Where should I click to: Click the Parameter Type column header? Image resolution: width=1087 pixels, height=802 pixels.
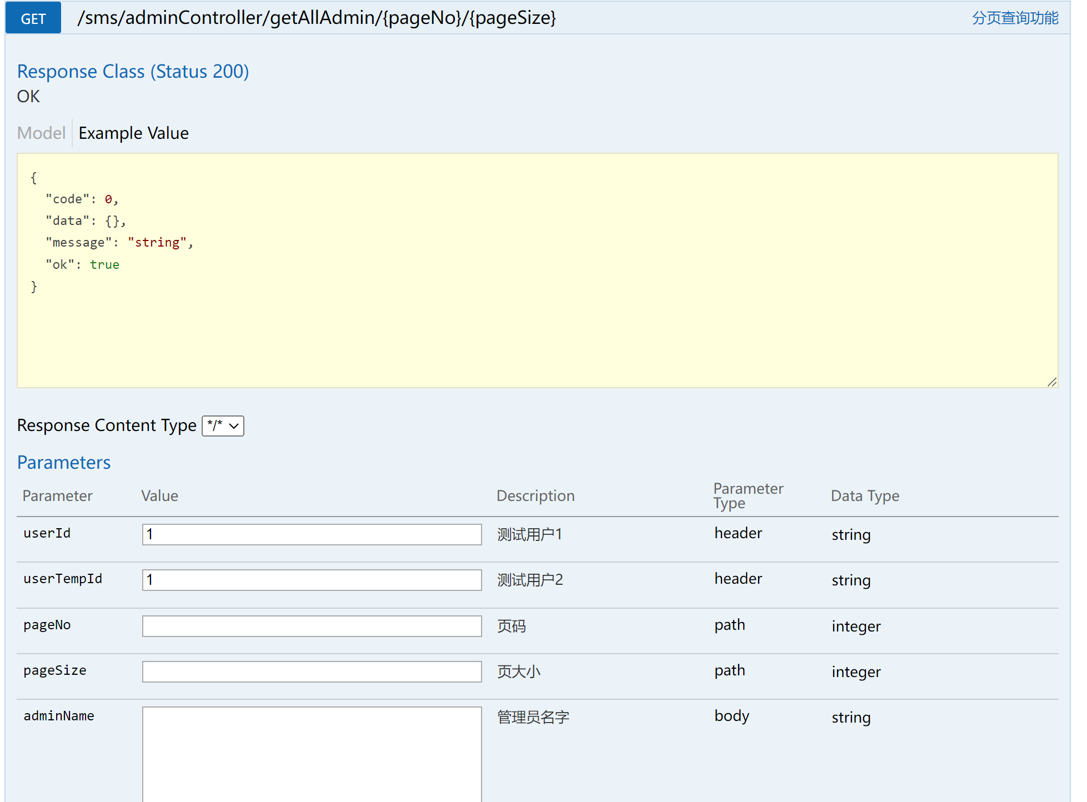(x=748, y=496)
